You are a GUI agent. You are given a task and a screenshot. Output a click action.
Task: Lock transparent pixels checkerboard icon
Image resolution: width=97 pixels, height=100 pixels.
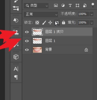37,23
